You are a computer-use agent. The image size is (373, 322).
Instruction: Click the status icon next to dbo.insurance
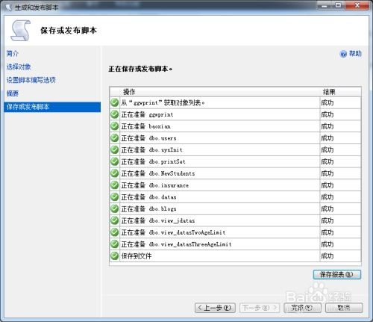click(x=114, y=185)
